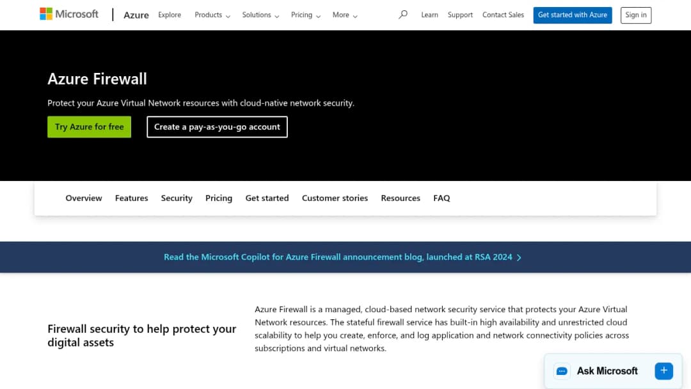This screenshot has width=691, height=389.
Task: Open the Learn link
Action: [x=430, y=15]
